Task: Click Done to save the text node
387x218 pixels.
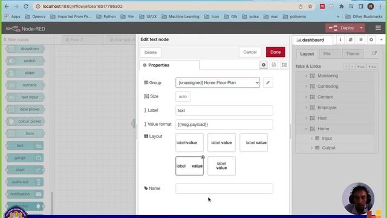Action: pyautogui.click(x=276, y=52)
